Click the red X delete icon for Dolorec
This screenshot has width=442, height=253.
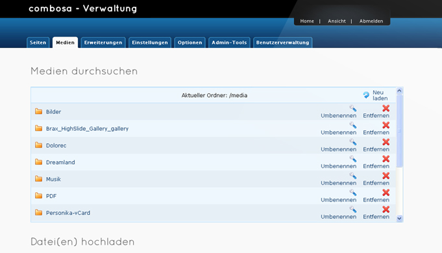coord(386,142)
